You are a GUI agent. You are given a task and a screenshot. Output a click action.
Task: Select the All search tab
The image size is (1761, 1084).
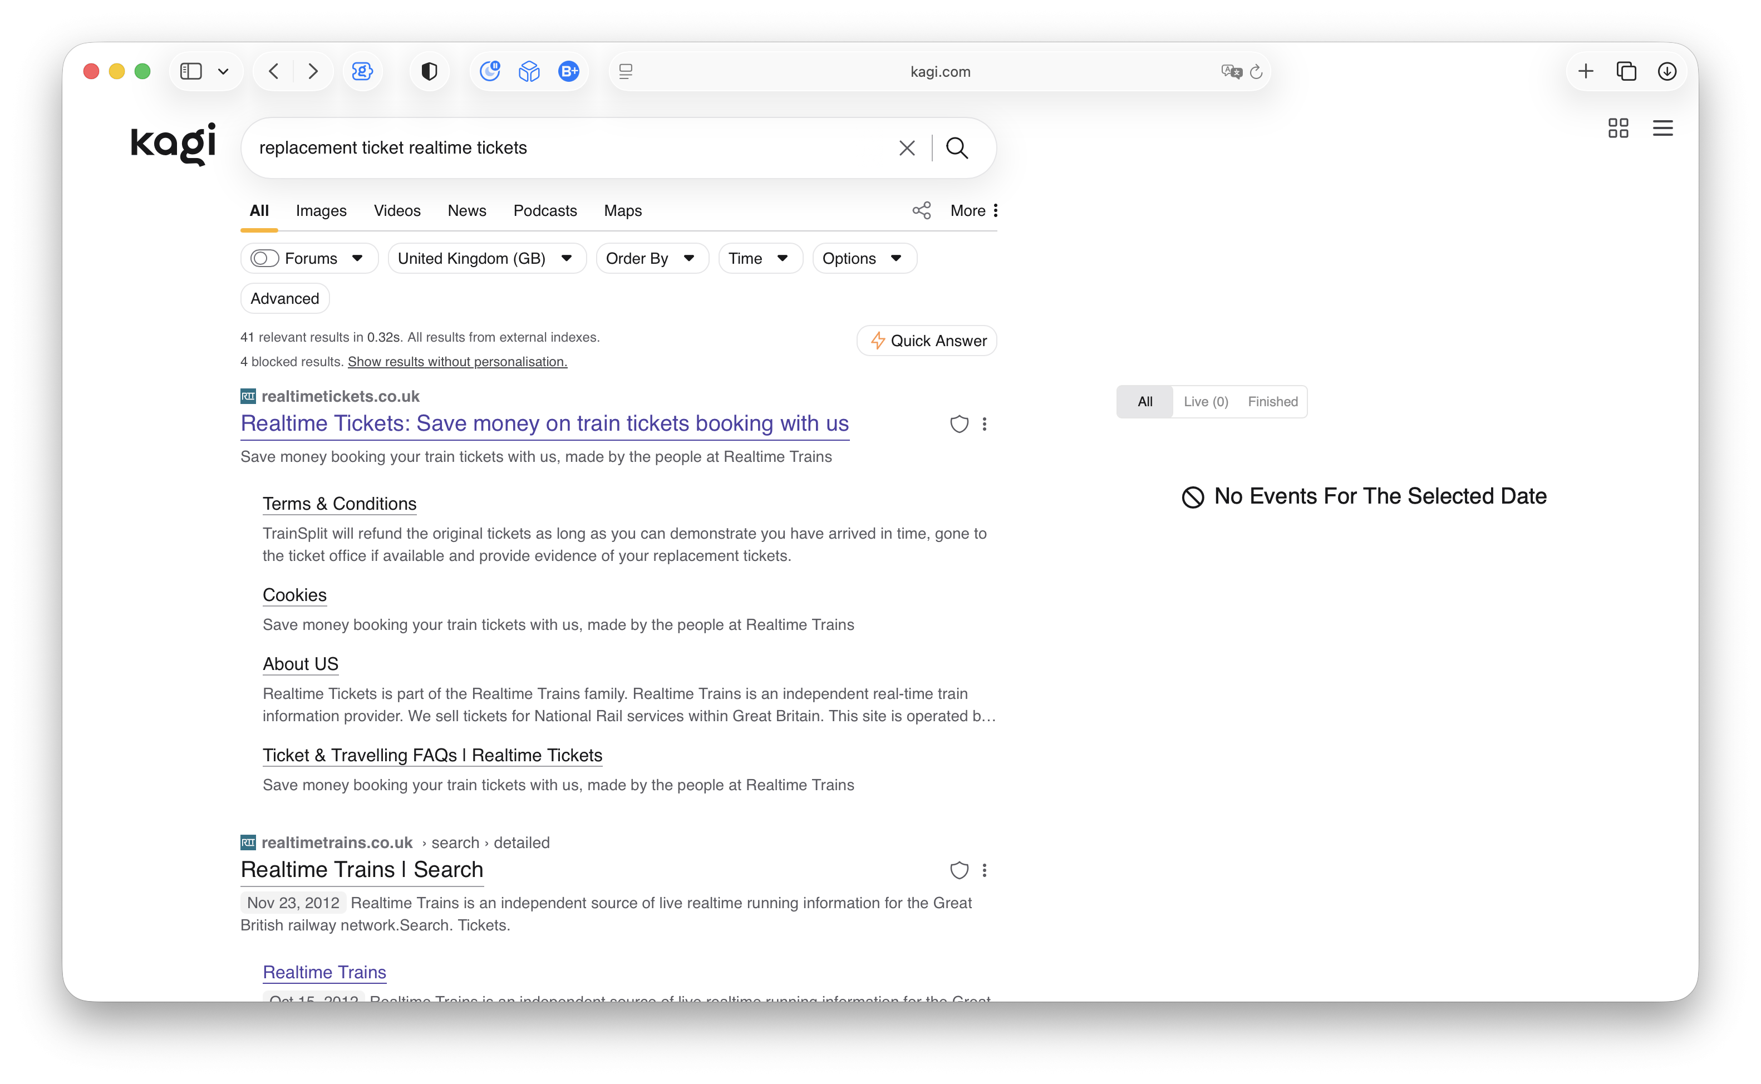tap(259, 210)
